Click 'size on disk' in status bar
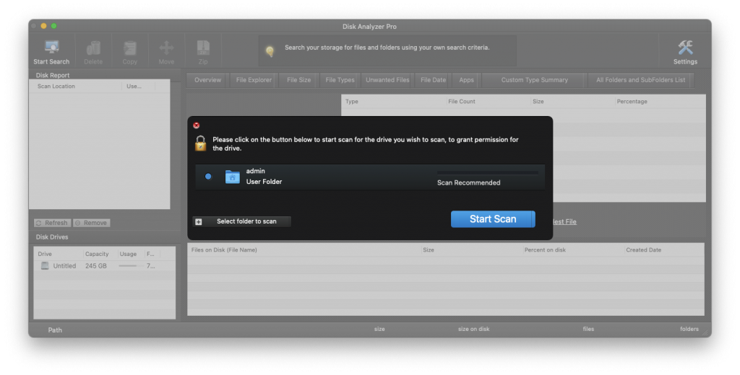This screenshot has width=740, height=375. click(x=473, y=329)
